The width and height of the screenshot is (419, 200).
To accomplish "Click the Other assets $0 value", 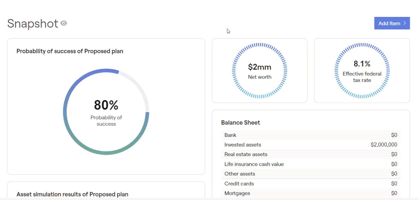I will point(394,174).
